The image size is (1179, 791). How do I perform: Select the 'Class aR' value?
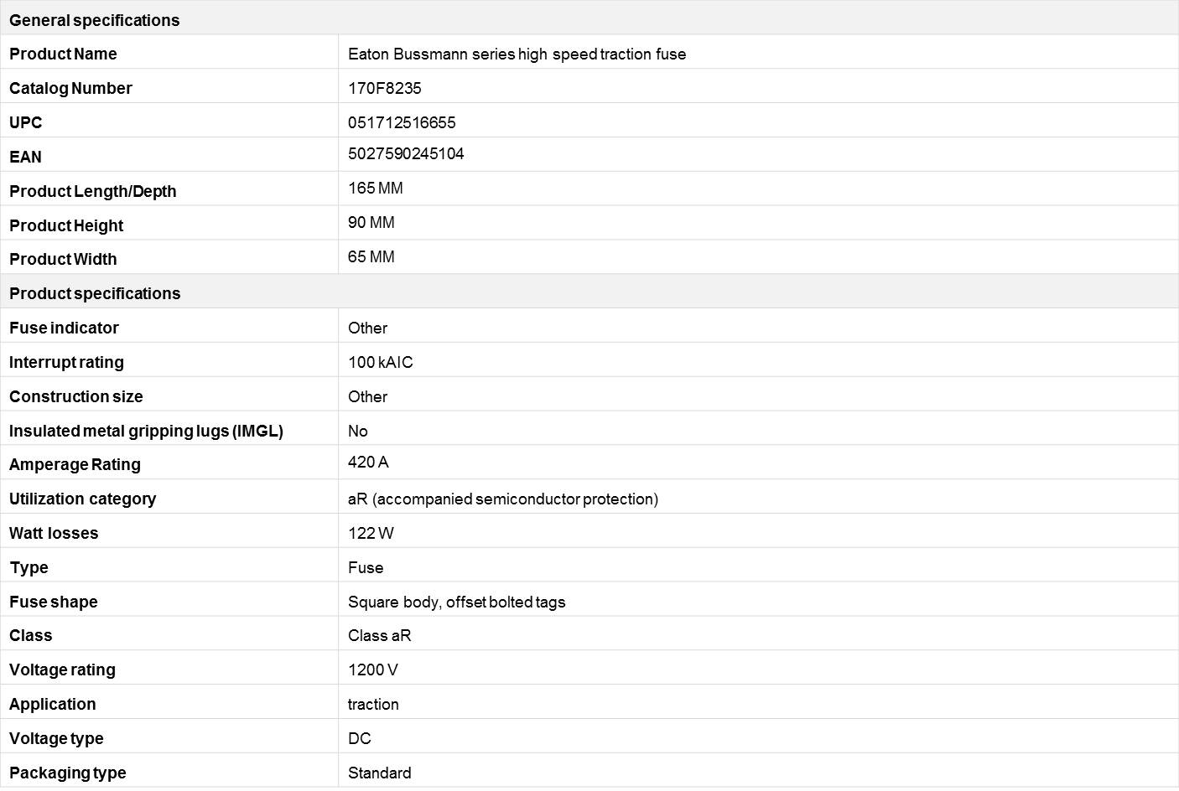379,635
